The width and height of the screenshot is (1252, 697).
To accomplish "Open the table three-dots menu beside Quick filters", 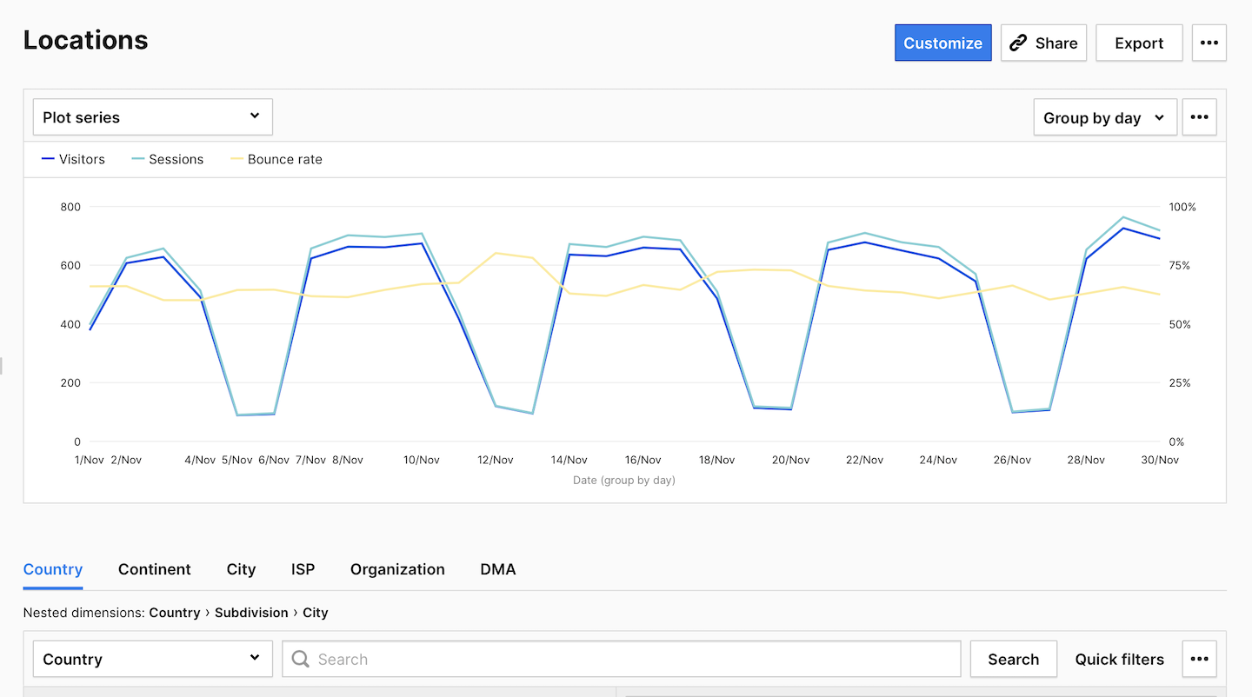I will (x=1199, y=659).
